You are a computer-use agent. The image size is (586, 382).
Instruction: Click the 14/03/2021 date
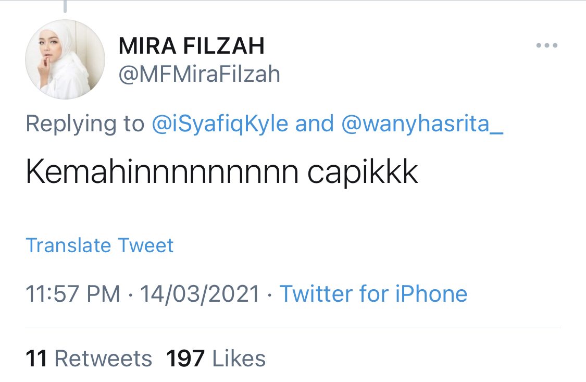pos(200,294)
